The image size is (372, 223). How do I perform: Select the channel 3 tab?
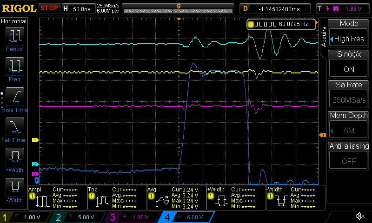pos(132,217)
